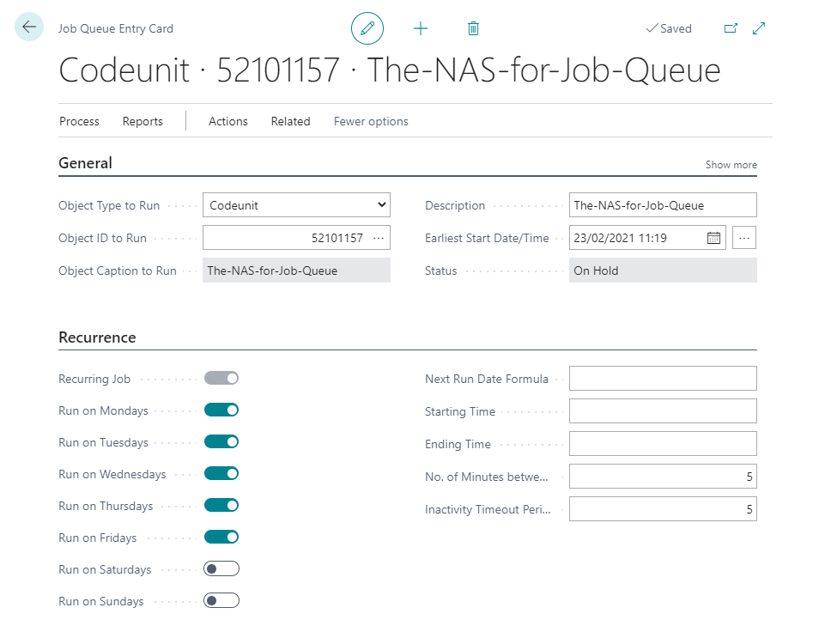Image resolution: width=831 pixels, height=626 pixels.
Task: Turn on Run on Sundays switch
Action: pos(221,601)
